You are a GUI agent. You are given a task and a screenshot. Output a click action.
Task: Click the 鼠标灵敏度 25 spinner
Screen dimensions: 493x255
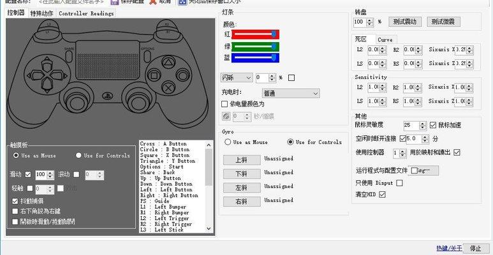pyautogui.click(x=415, y=125)
